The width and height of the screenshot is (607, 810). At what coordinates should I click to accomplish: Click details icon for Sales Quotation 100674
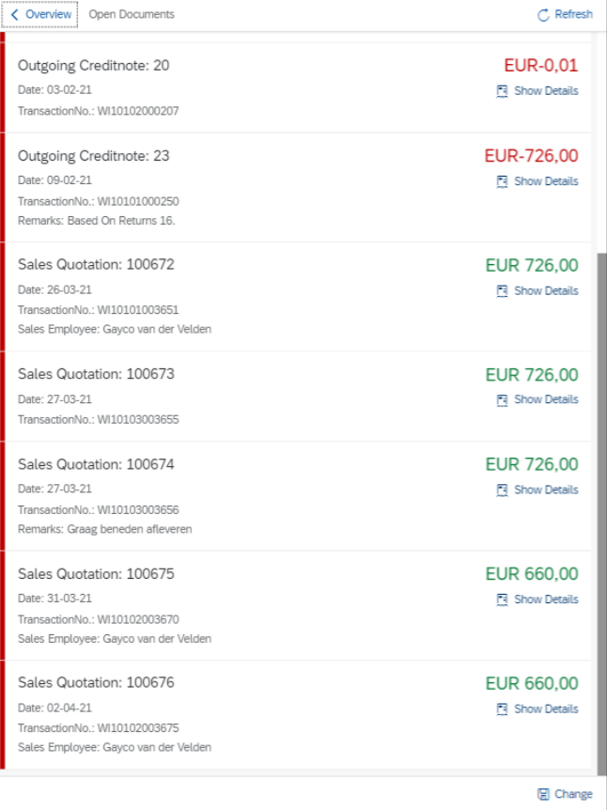click(502, 490)
